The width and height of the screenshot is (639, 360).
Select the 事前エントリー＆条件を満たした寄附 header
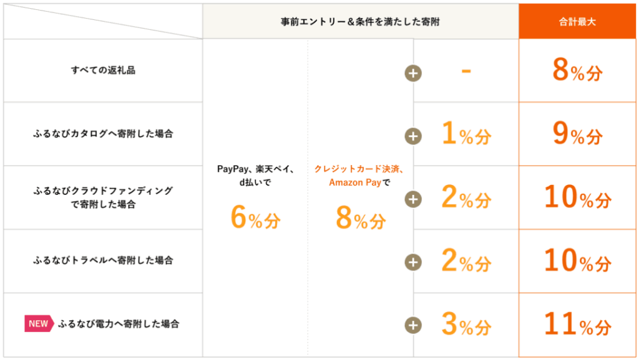click(360, 22)
